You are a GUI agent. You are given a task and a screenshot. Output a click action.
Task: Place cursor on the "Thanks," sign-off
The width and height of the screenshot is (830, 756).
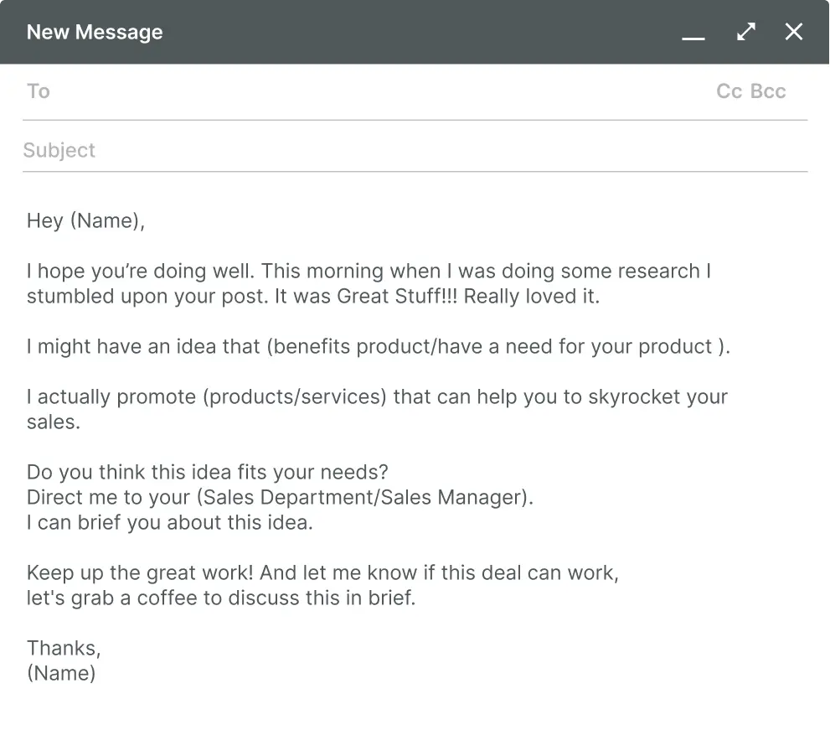64,648
